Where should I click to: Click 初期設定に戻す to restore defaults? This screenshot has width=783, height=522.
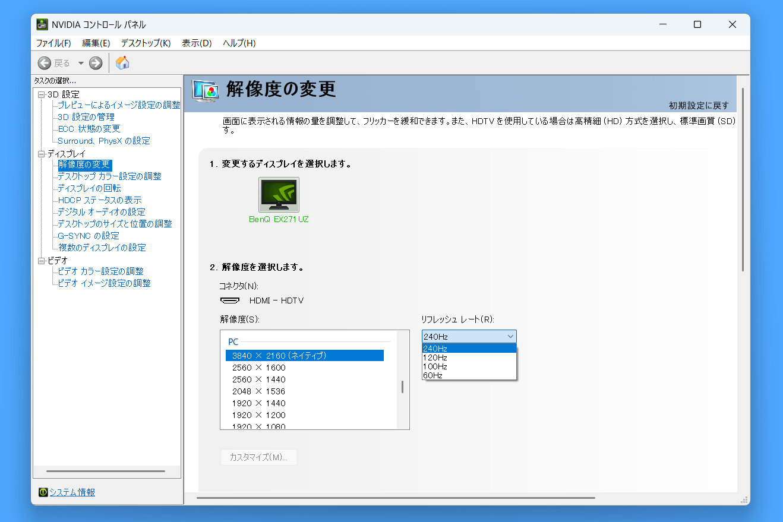coord(699,105)
